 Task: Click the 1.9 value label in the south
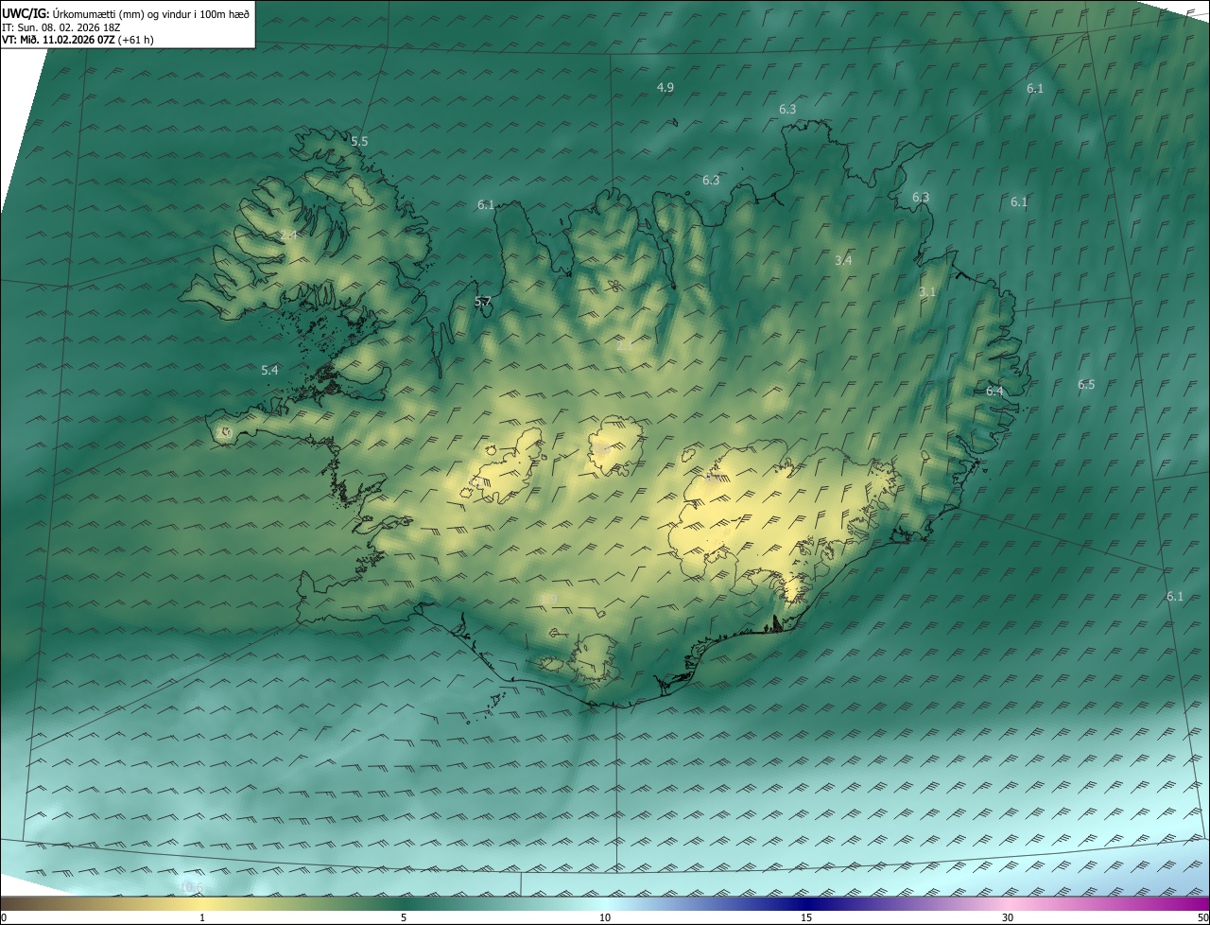[547, 599]
